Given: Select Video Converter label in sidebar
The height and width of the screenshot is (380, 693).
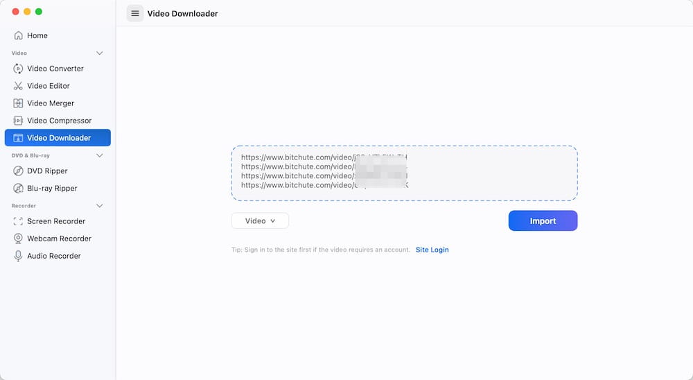Looking at the screenshot, I should pyautogui.click(x=55, y=69).
